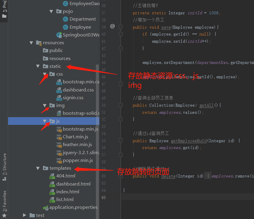Click the test folder icon
The height and width of the screenshot is (219, 254).
32,215
